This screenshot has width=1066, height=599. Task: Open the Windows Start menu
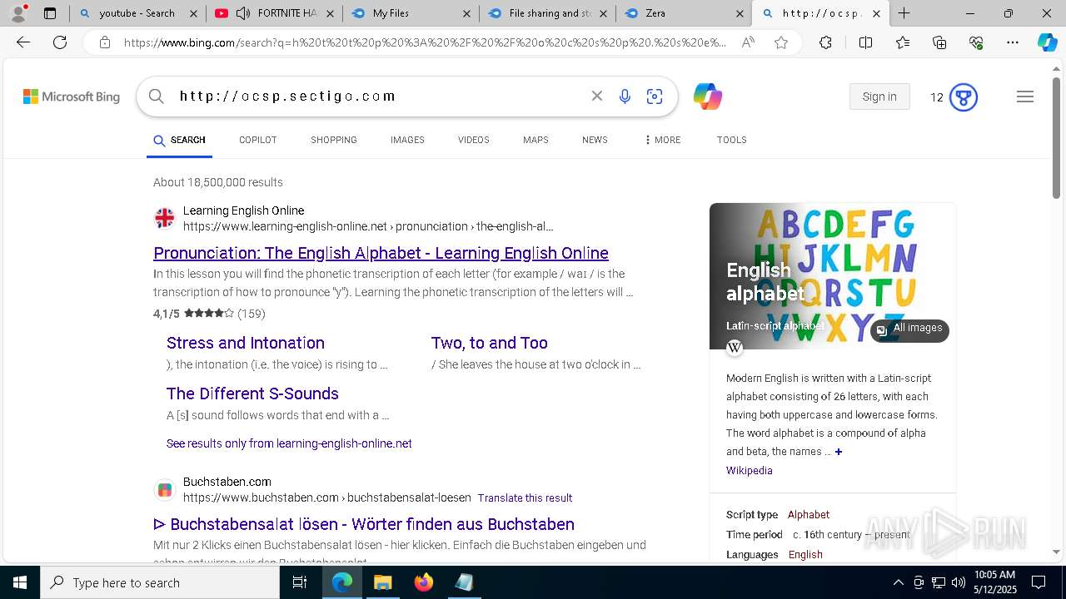click(x=20, y=582)
